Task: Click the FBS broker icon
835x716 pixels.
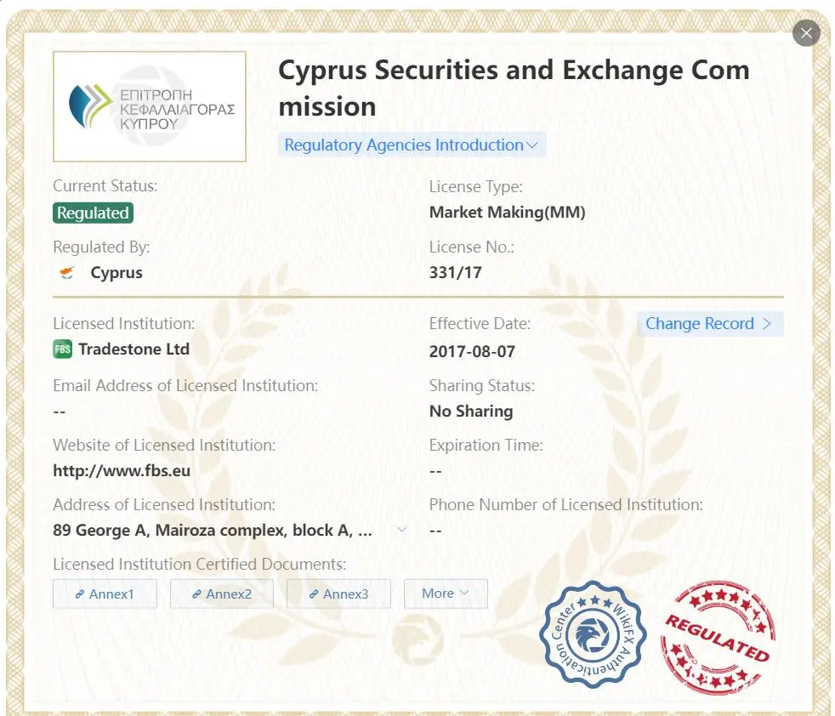Action: (x=62, y=349)
